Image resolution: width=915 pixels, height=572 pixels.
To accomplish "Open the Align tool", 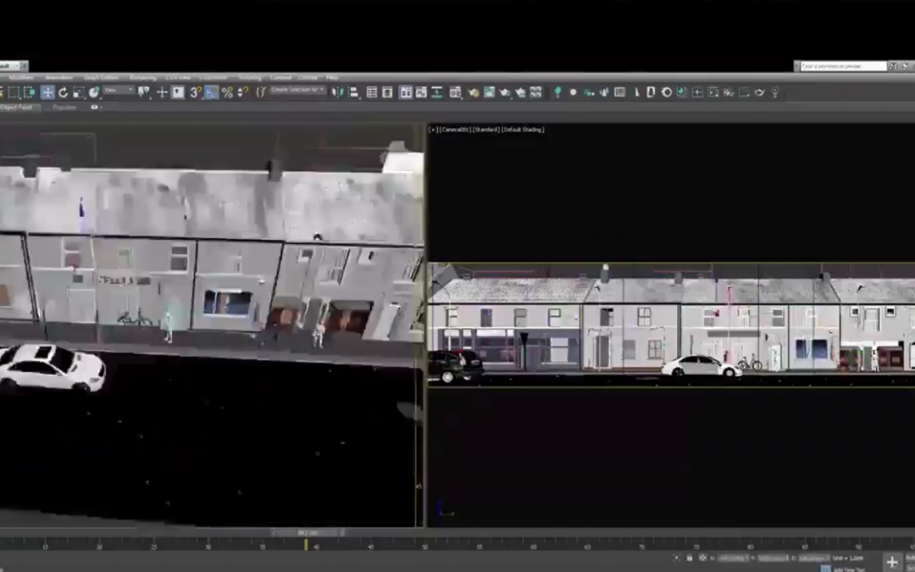I will pos(354,92).
